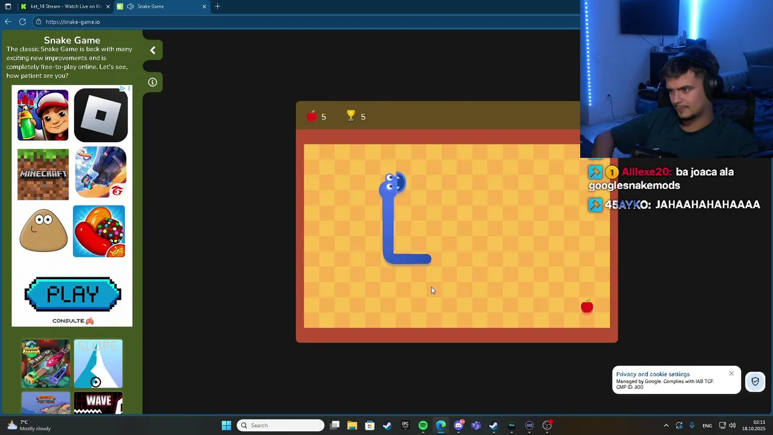
Task: Click the Privacy and cookie settings text
Action: click(653, 375)
